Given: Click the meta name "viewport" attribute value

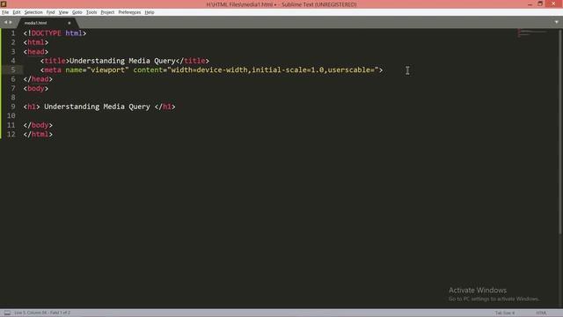Looking at the screenshot, I should click(x=107, y=70).
